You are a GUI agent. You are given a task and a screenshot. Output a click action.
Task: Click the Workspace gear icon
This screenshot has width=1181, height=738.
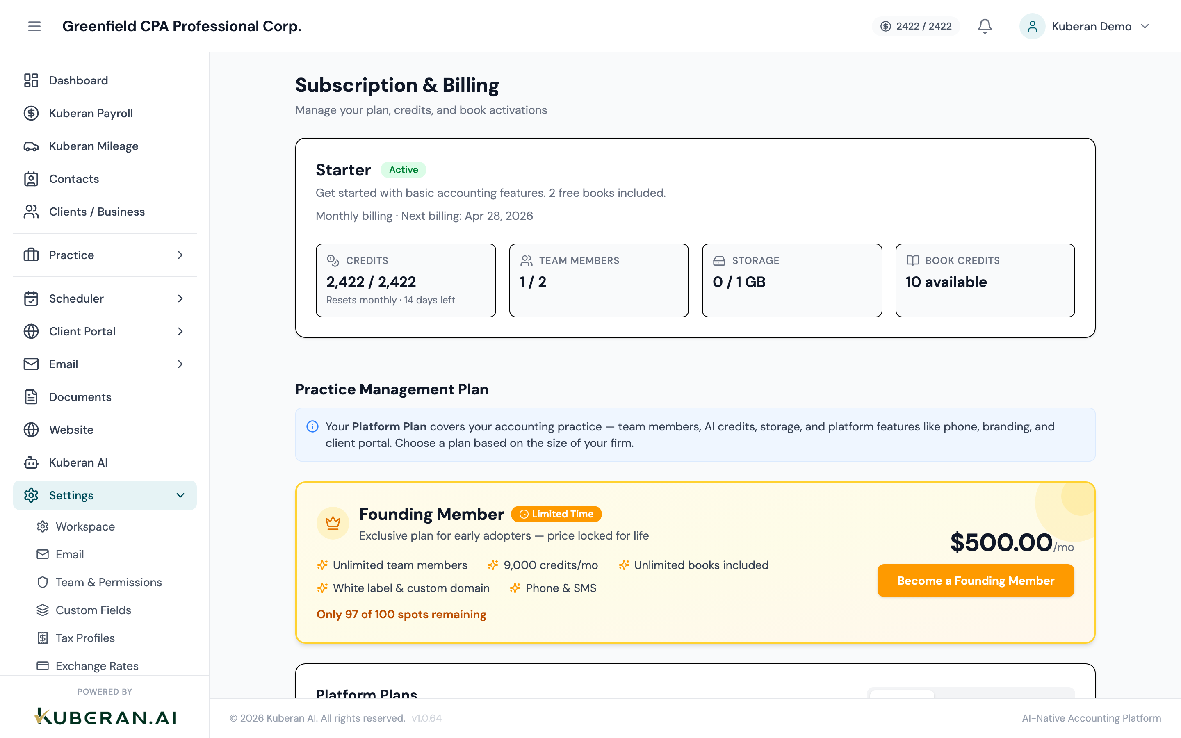click(x=43, y=527)
